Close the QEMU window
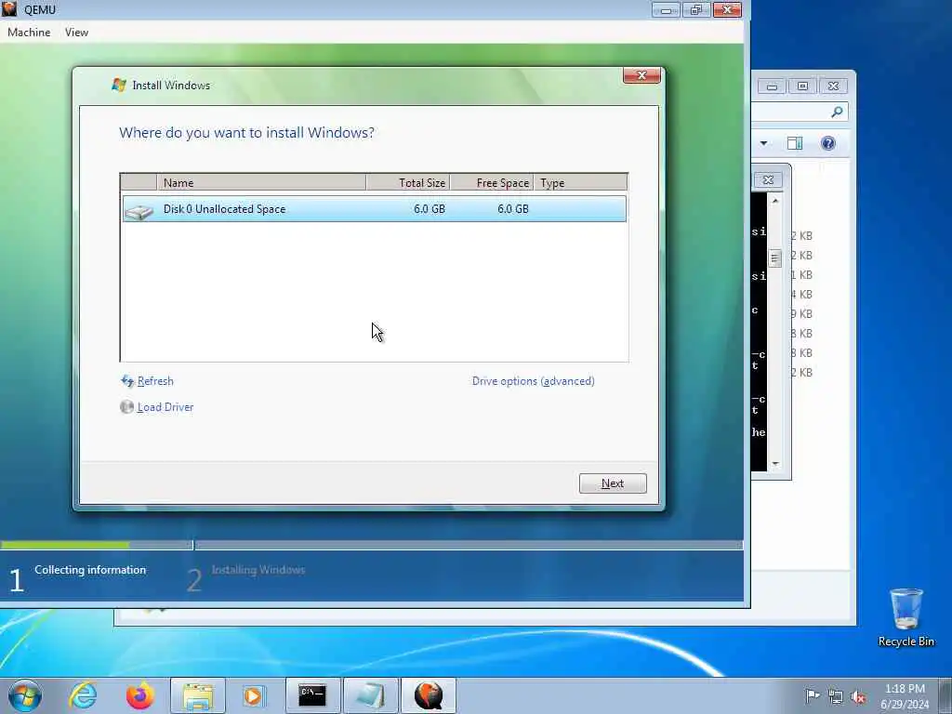 pos(727,9)
